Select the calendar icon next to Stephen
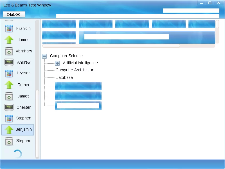225x169 pixels. click(x=9, y=118)
